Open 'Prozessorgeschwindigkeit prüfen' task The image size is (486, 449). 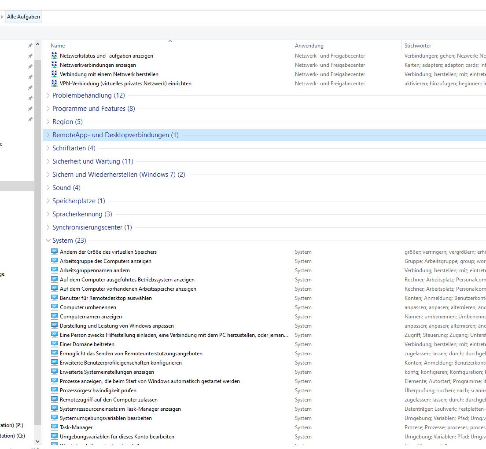pyautogui.click(x=98, y=390)
